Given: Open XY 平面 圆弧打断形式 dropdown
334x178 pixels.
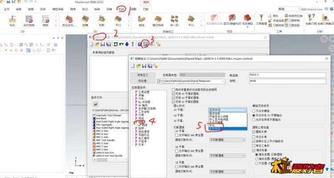Looking at the screenshot, I should 228,140.
